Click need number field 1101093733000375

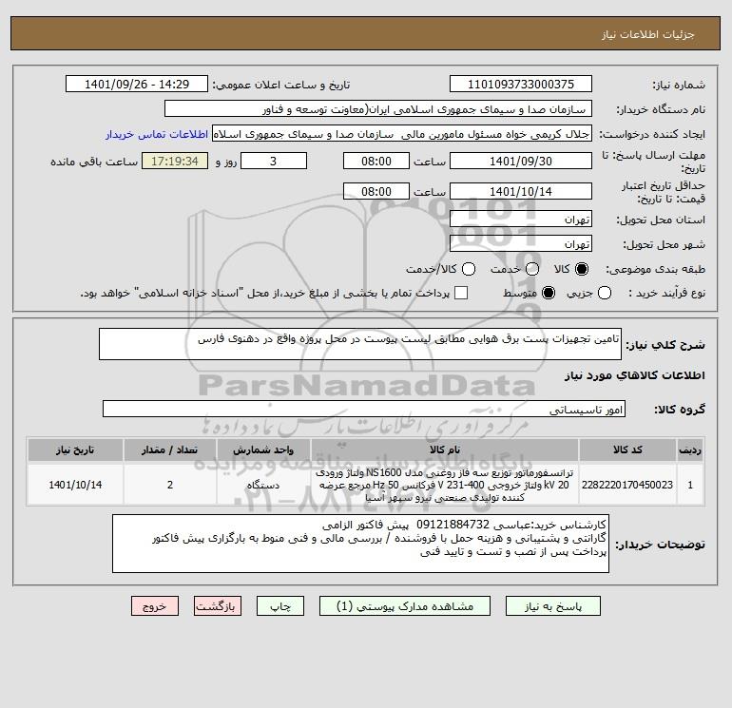click(x=521, y=84)
